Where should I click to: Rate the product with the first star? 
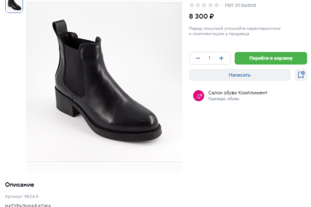click(192, 5)
